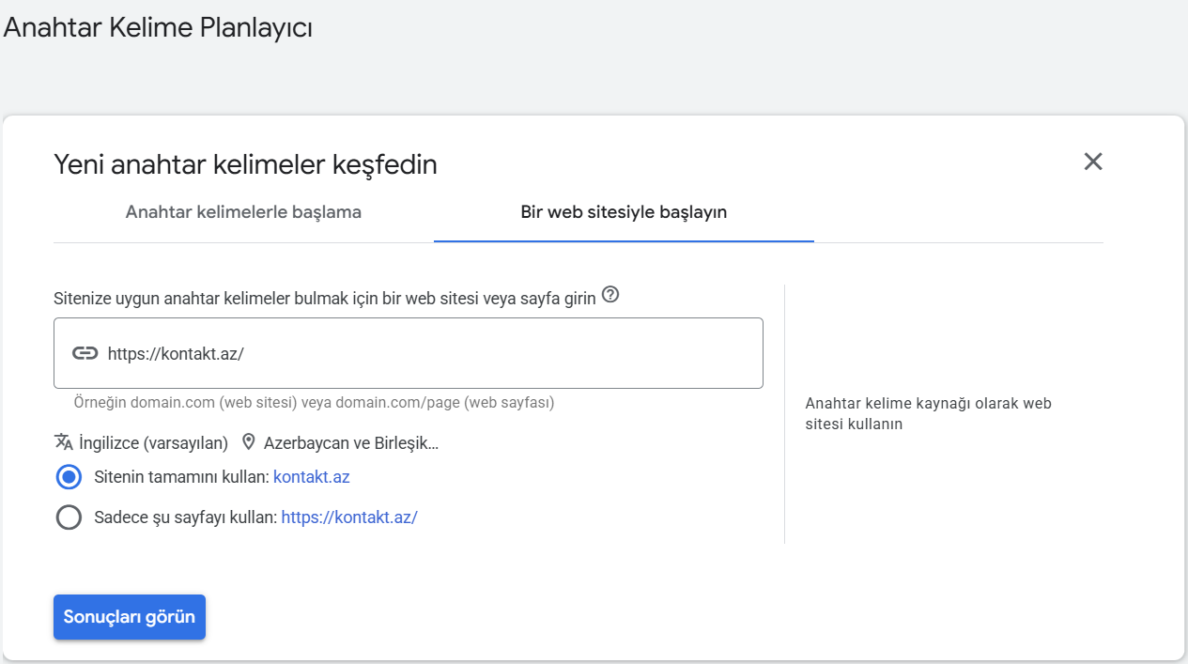Click the link icon in the URL field

(86, 352)
